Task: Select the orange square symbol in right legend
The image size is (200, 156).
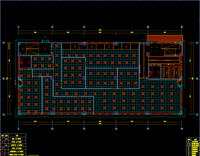Action: click(x=189, y=151)
